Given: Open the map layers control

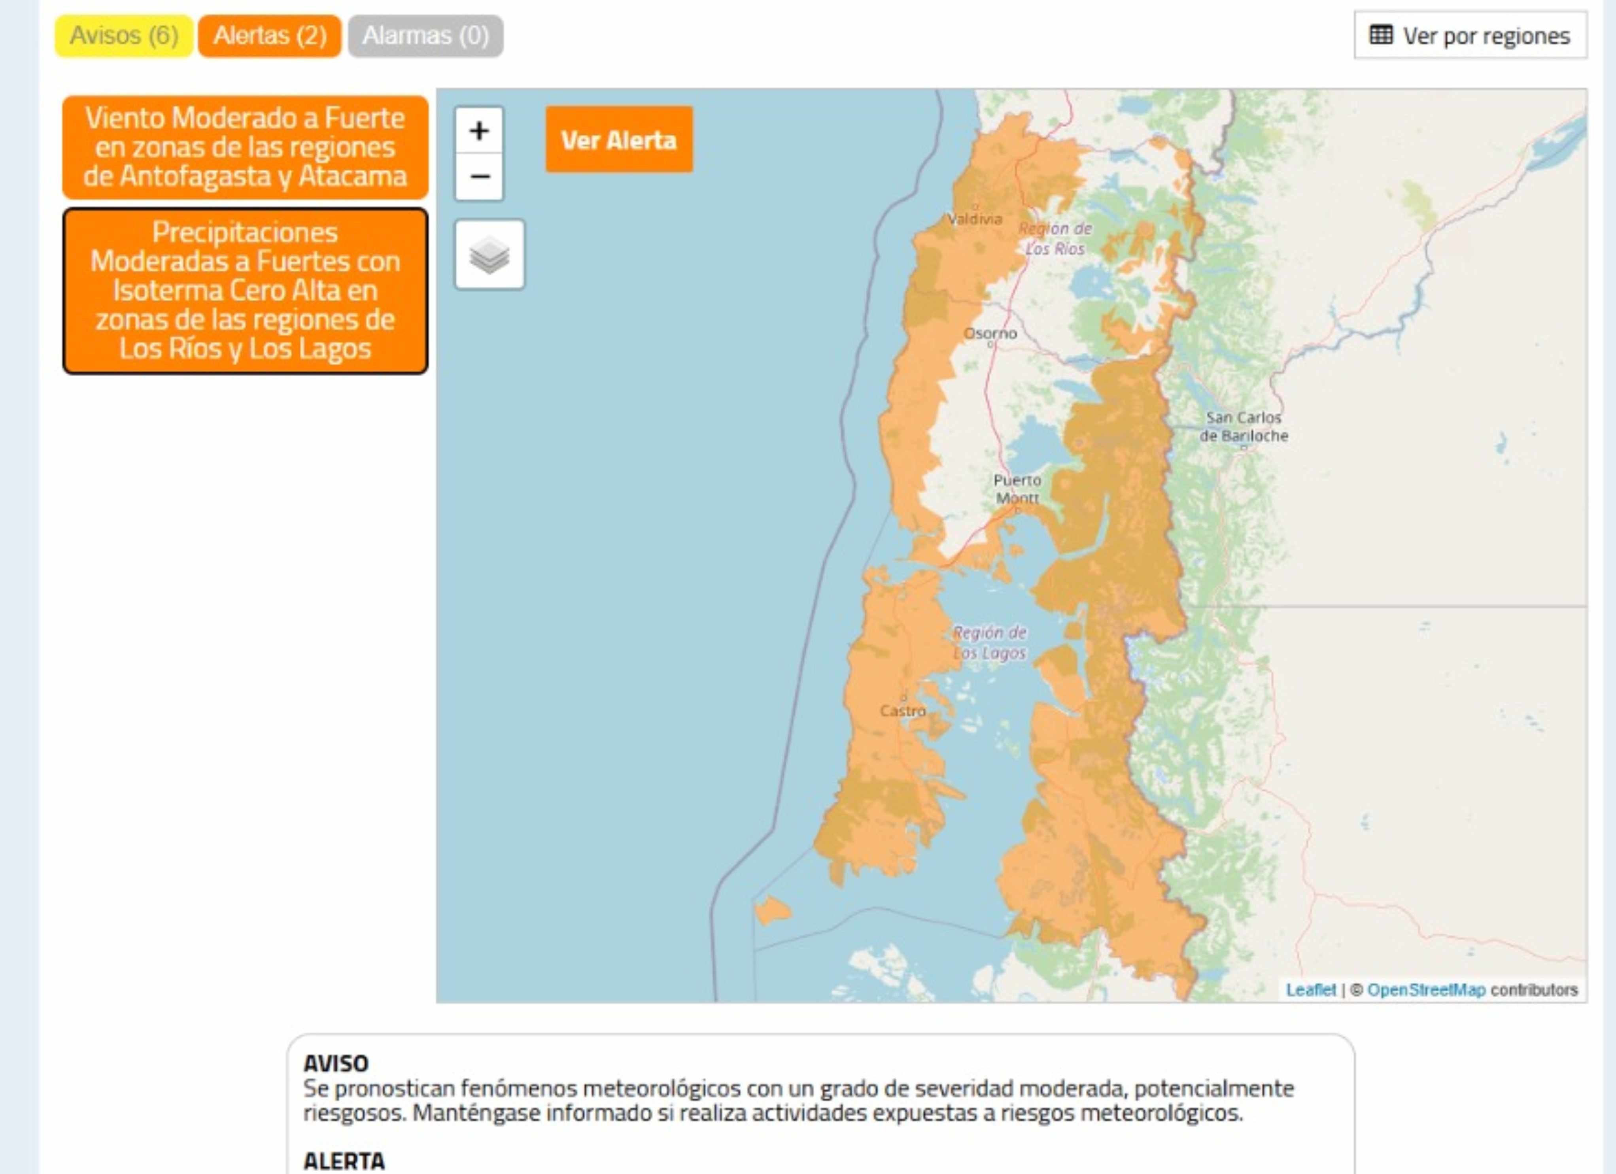Looking at the screenshot, I should tap(490, 254).
